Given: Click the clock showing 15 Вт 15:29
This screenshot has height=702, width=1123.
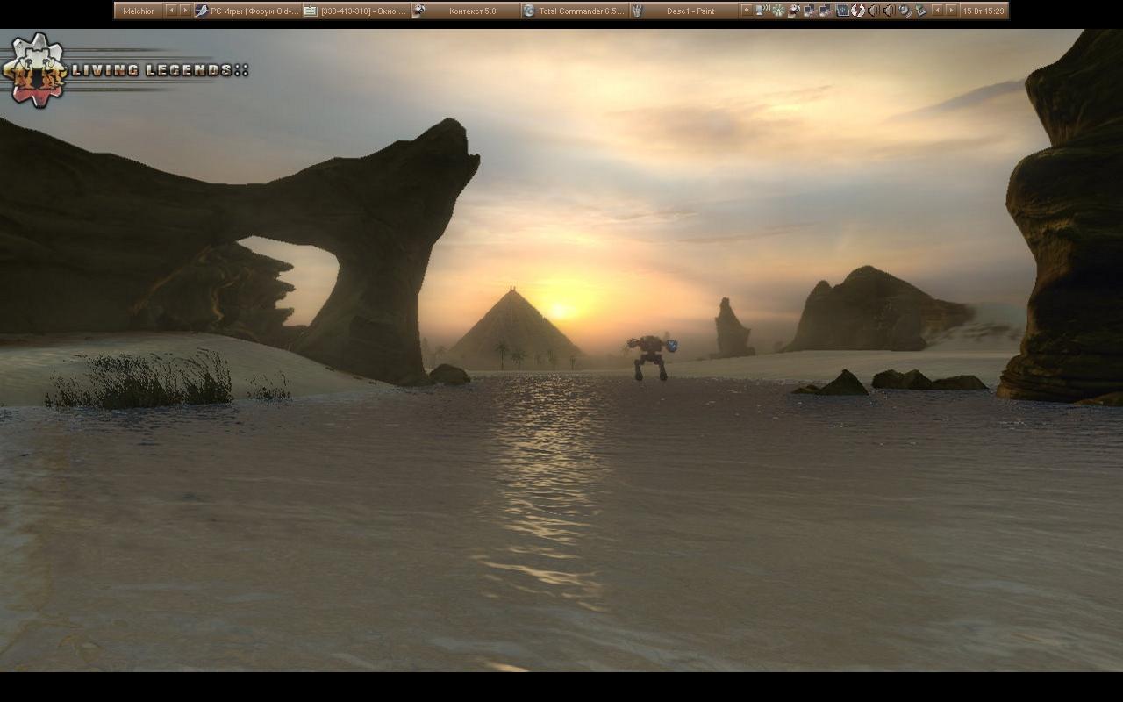Looking at the screenshot, I should [984, 11].
